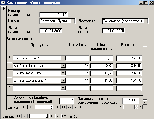Click quantity field with value 14

pos(77,81)
